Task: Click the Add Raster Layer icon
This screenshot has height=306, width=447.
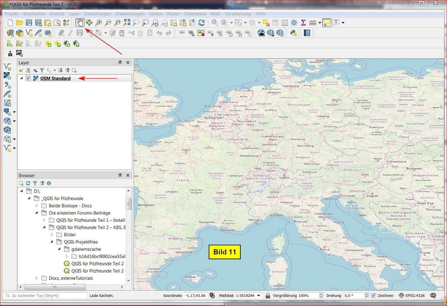Action: pyautogui.click(x=7, y=75)
